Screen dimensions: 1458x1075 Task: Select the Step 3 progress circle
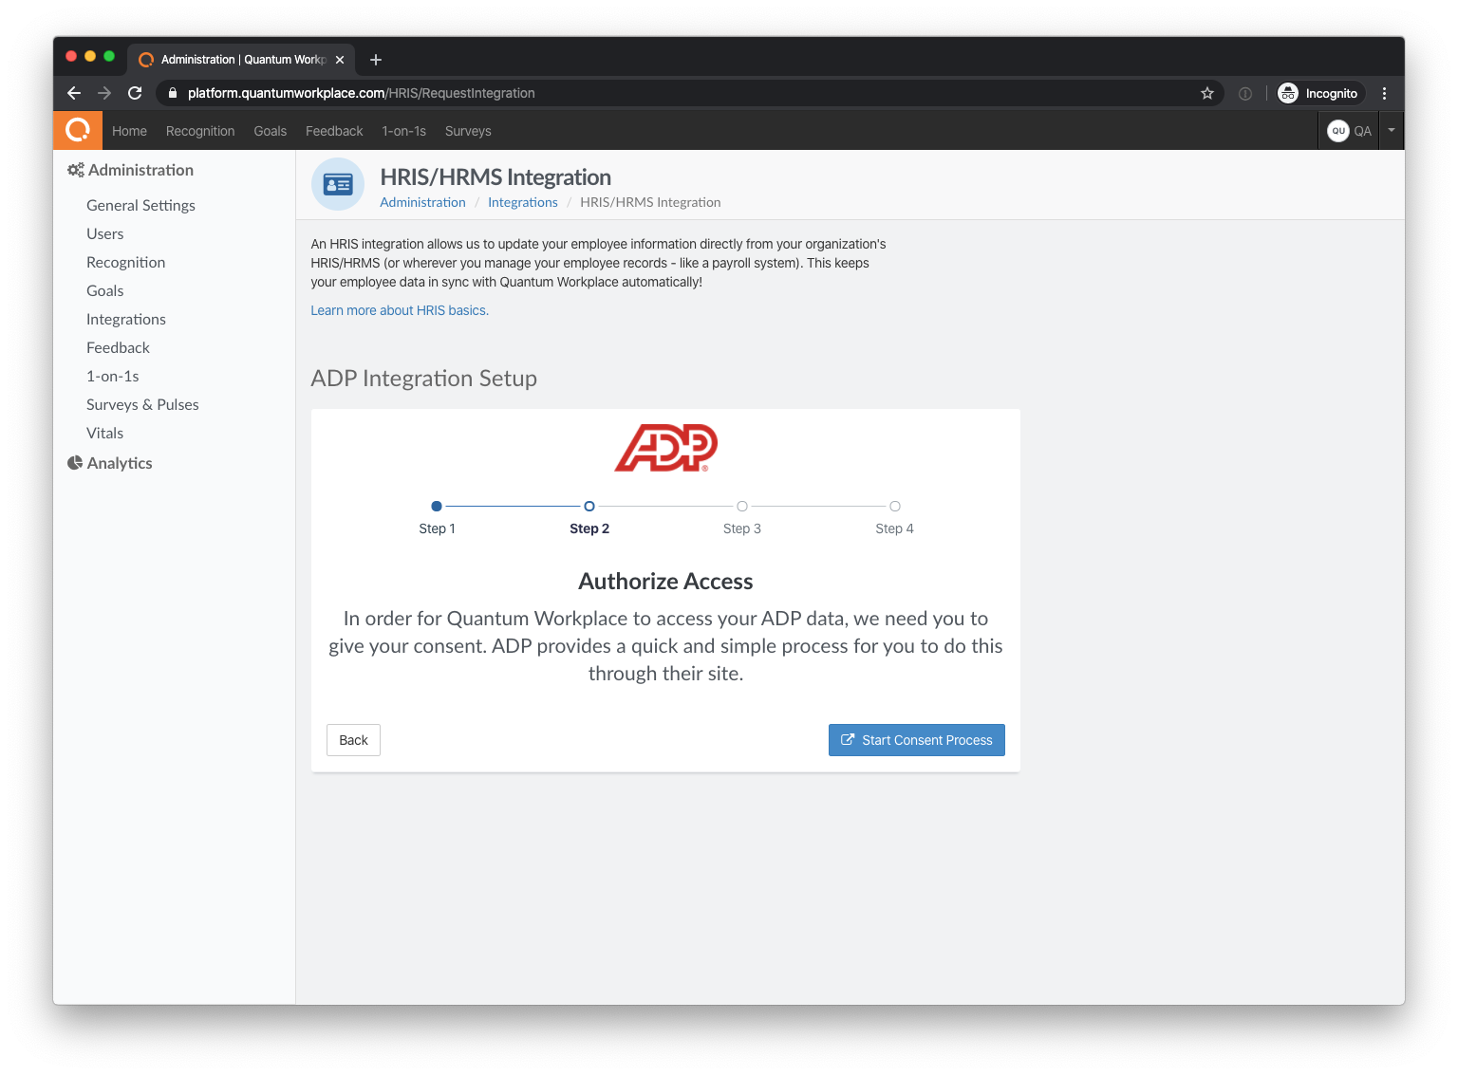(x=742, y=506)
